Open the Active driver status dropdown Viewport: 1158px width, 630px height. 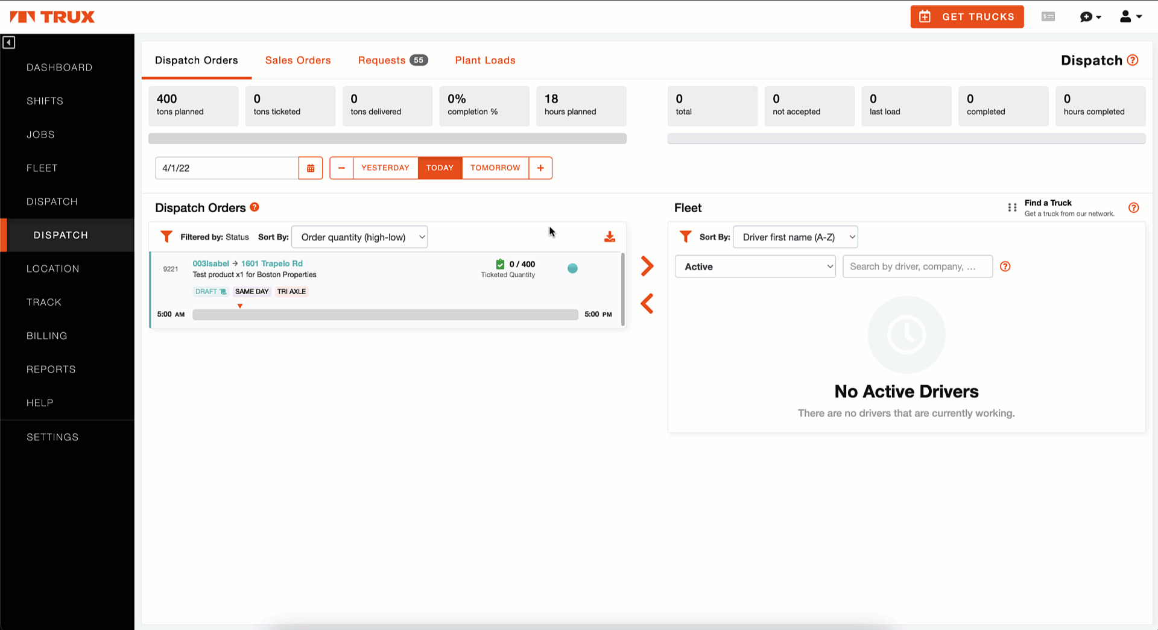click(x=755, y=266)
